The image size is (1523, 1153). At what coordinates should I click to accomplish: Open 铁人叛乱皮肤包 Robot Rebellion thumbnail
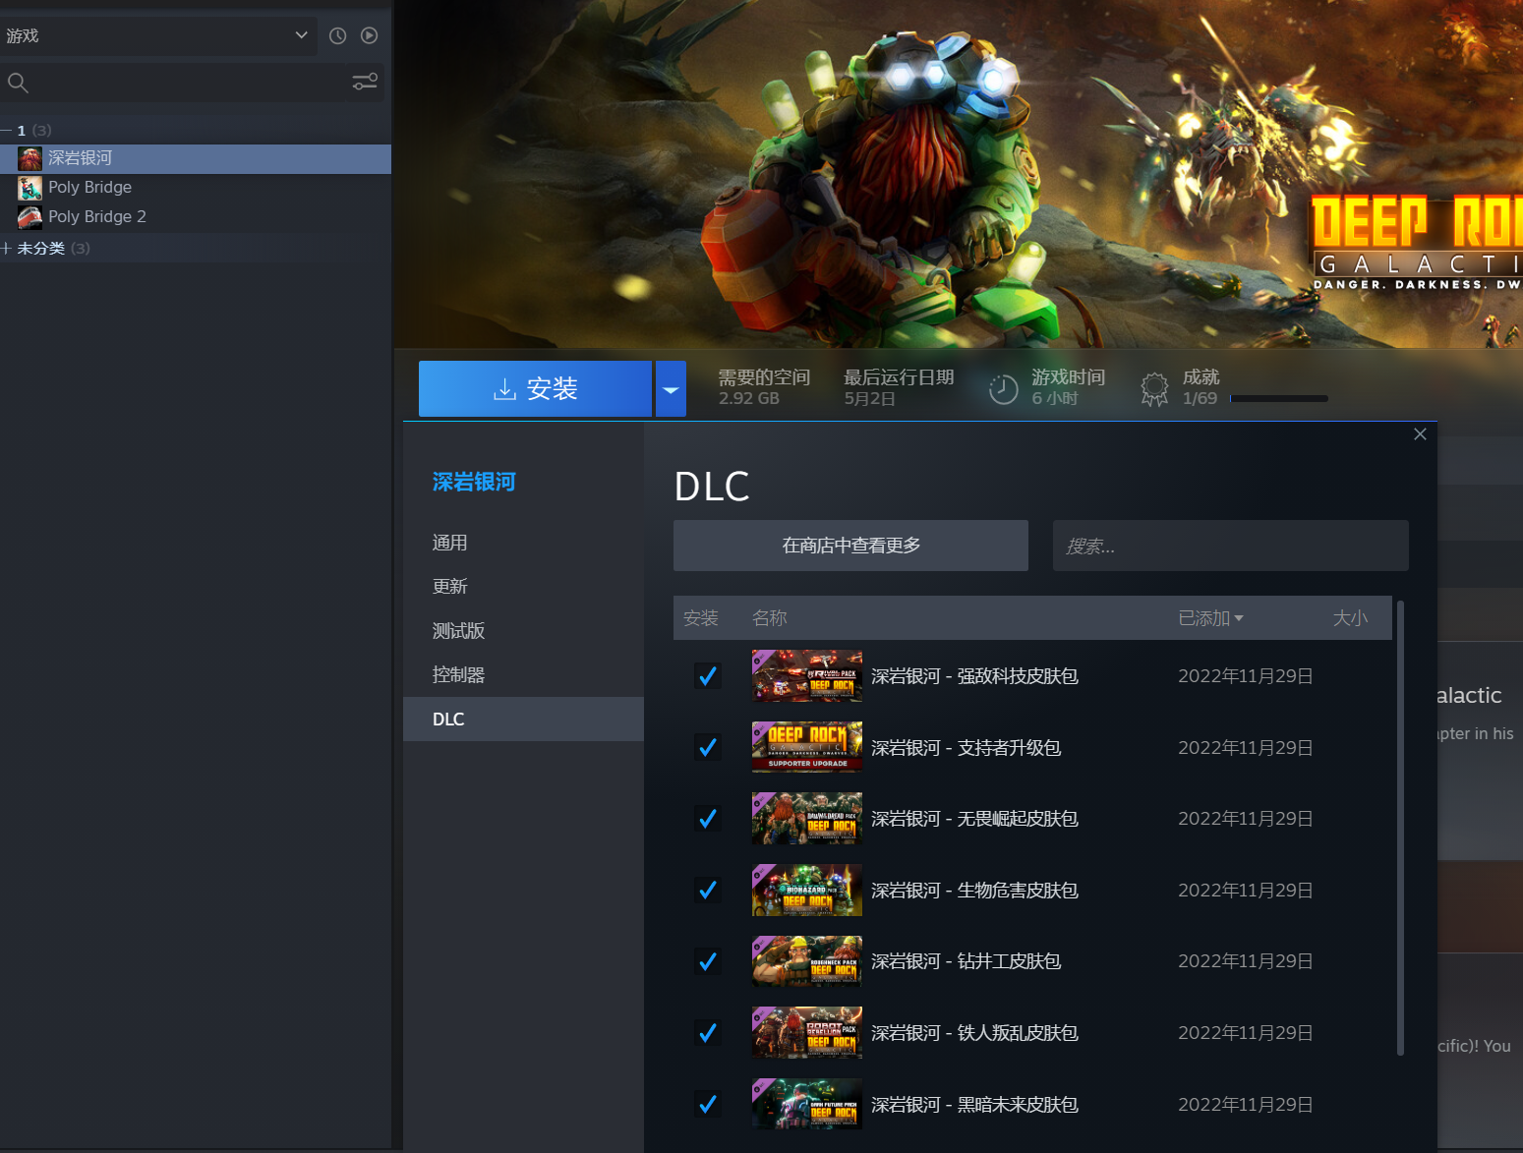[806, 1033]
